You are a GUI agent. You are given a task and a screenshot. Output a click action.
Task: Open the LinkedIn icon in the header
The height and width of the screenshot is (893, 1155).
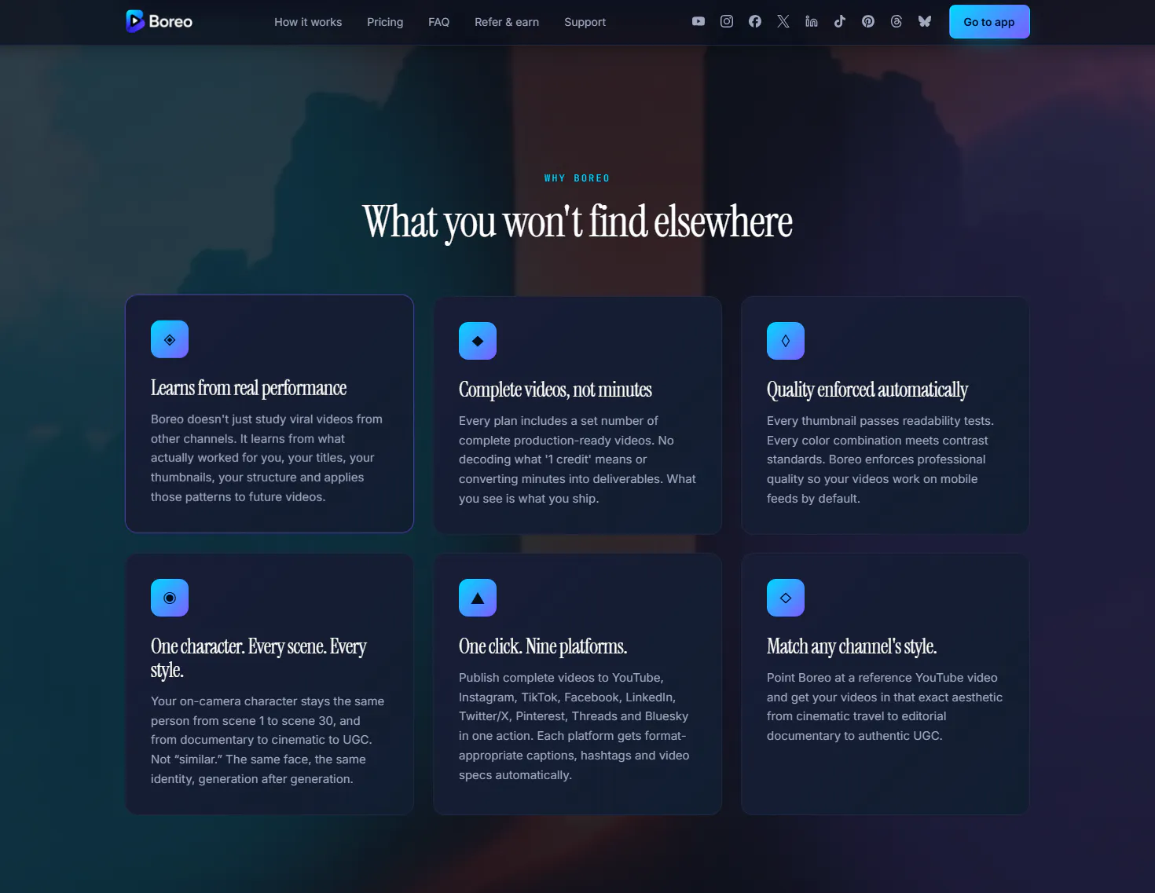pyautogui.click(x=812, y=21)
